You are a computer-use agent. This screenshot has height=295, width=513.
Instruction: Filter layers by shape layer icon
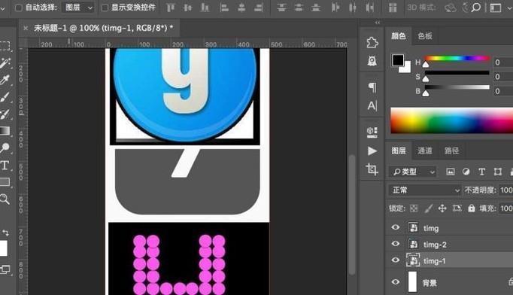(498, 172)
